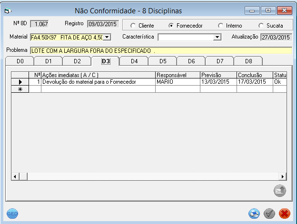Click the gray checkmark confirm icon

pyautogui.click(x=269, y=214)
